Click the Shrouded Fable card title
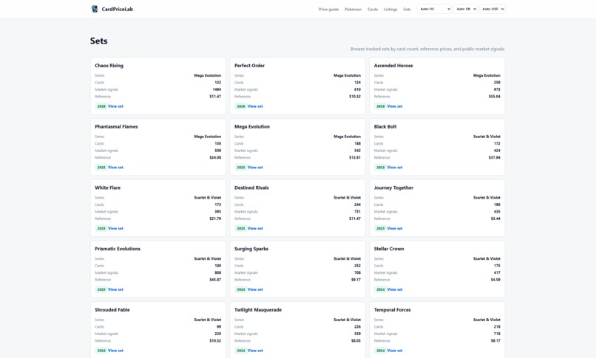 112,310
